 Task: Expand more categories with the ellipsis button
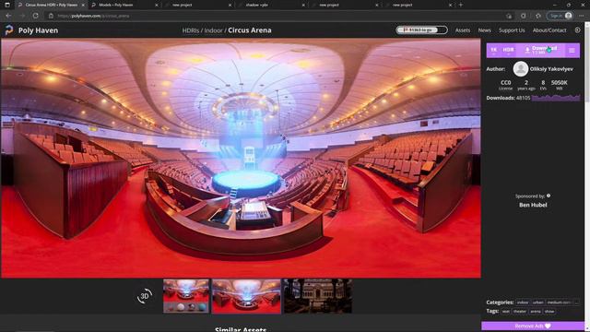(576, 302)
